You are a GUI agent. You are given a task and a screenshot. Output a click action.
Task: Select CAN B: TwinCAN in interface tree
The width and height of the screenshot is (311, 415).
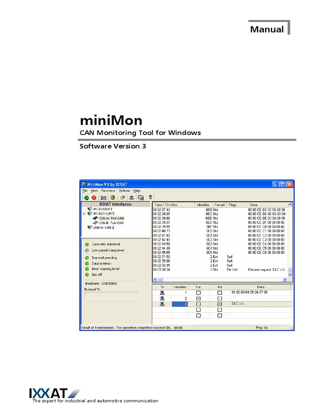click(x=111, y=223)
